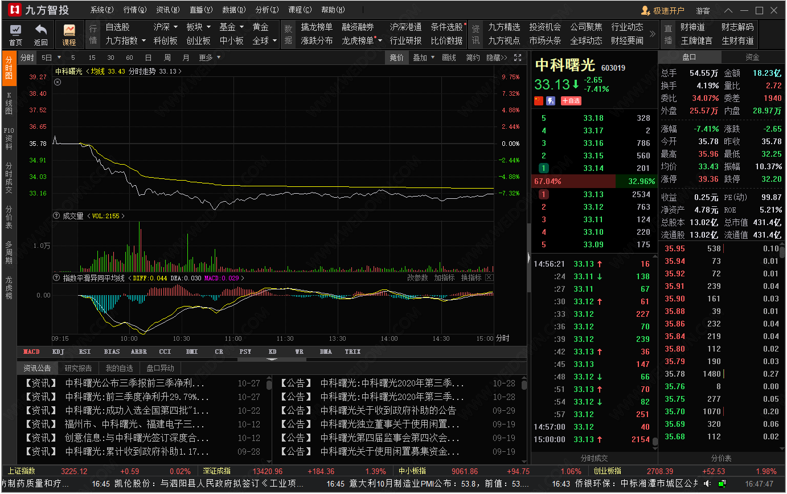The image size is (787, 494).
Task: Open the 分价表 panel footer
Action: [x=722, y=458]
